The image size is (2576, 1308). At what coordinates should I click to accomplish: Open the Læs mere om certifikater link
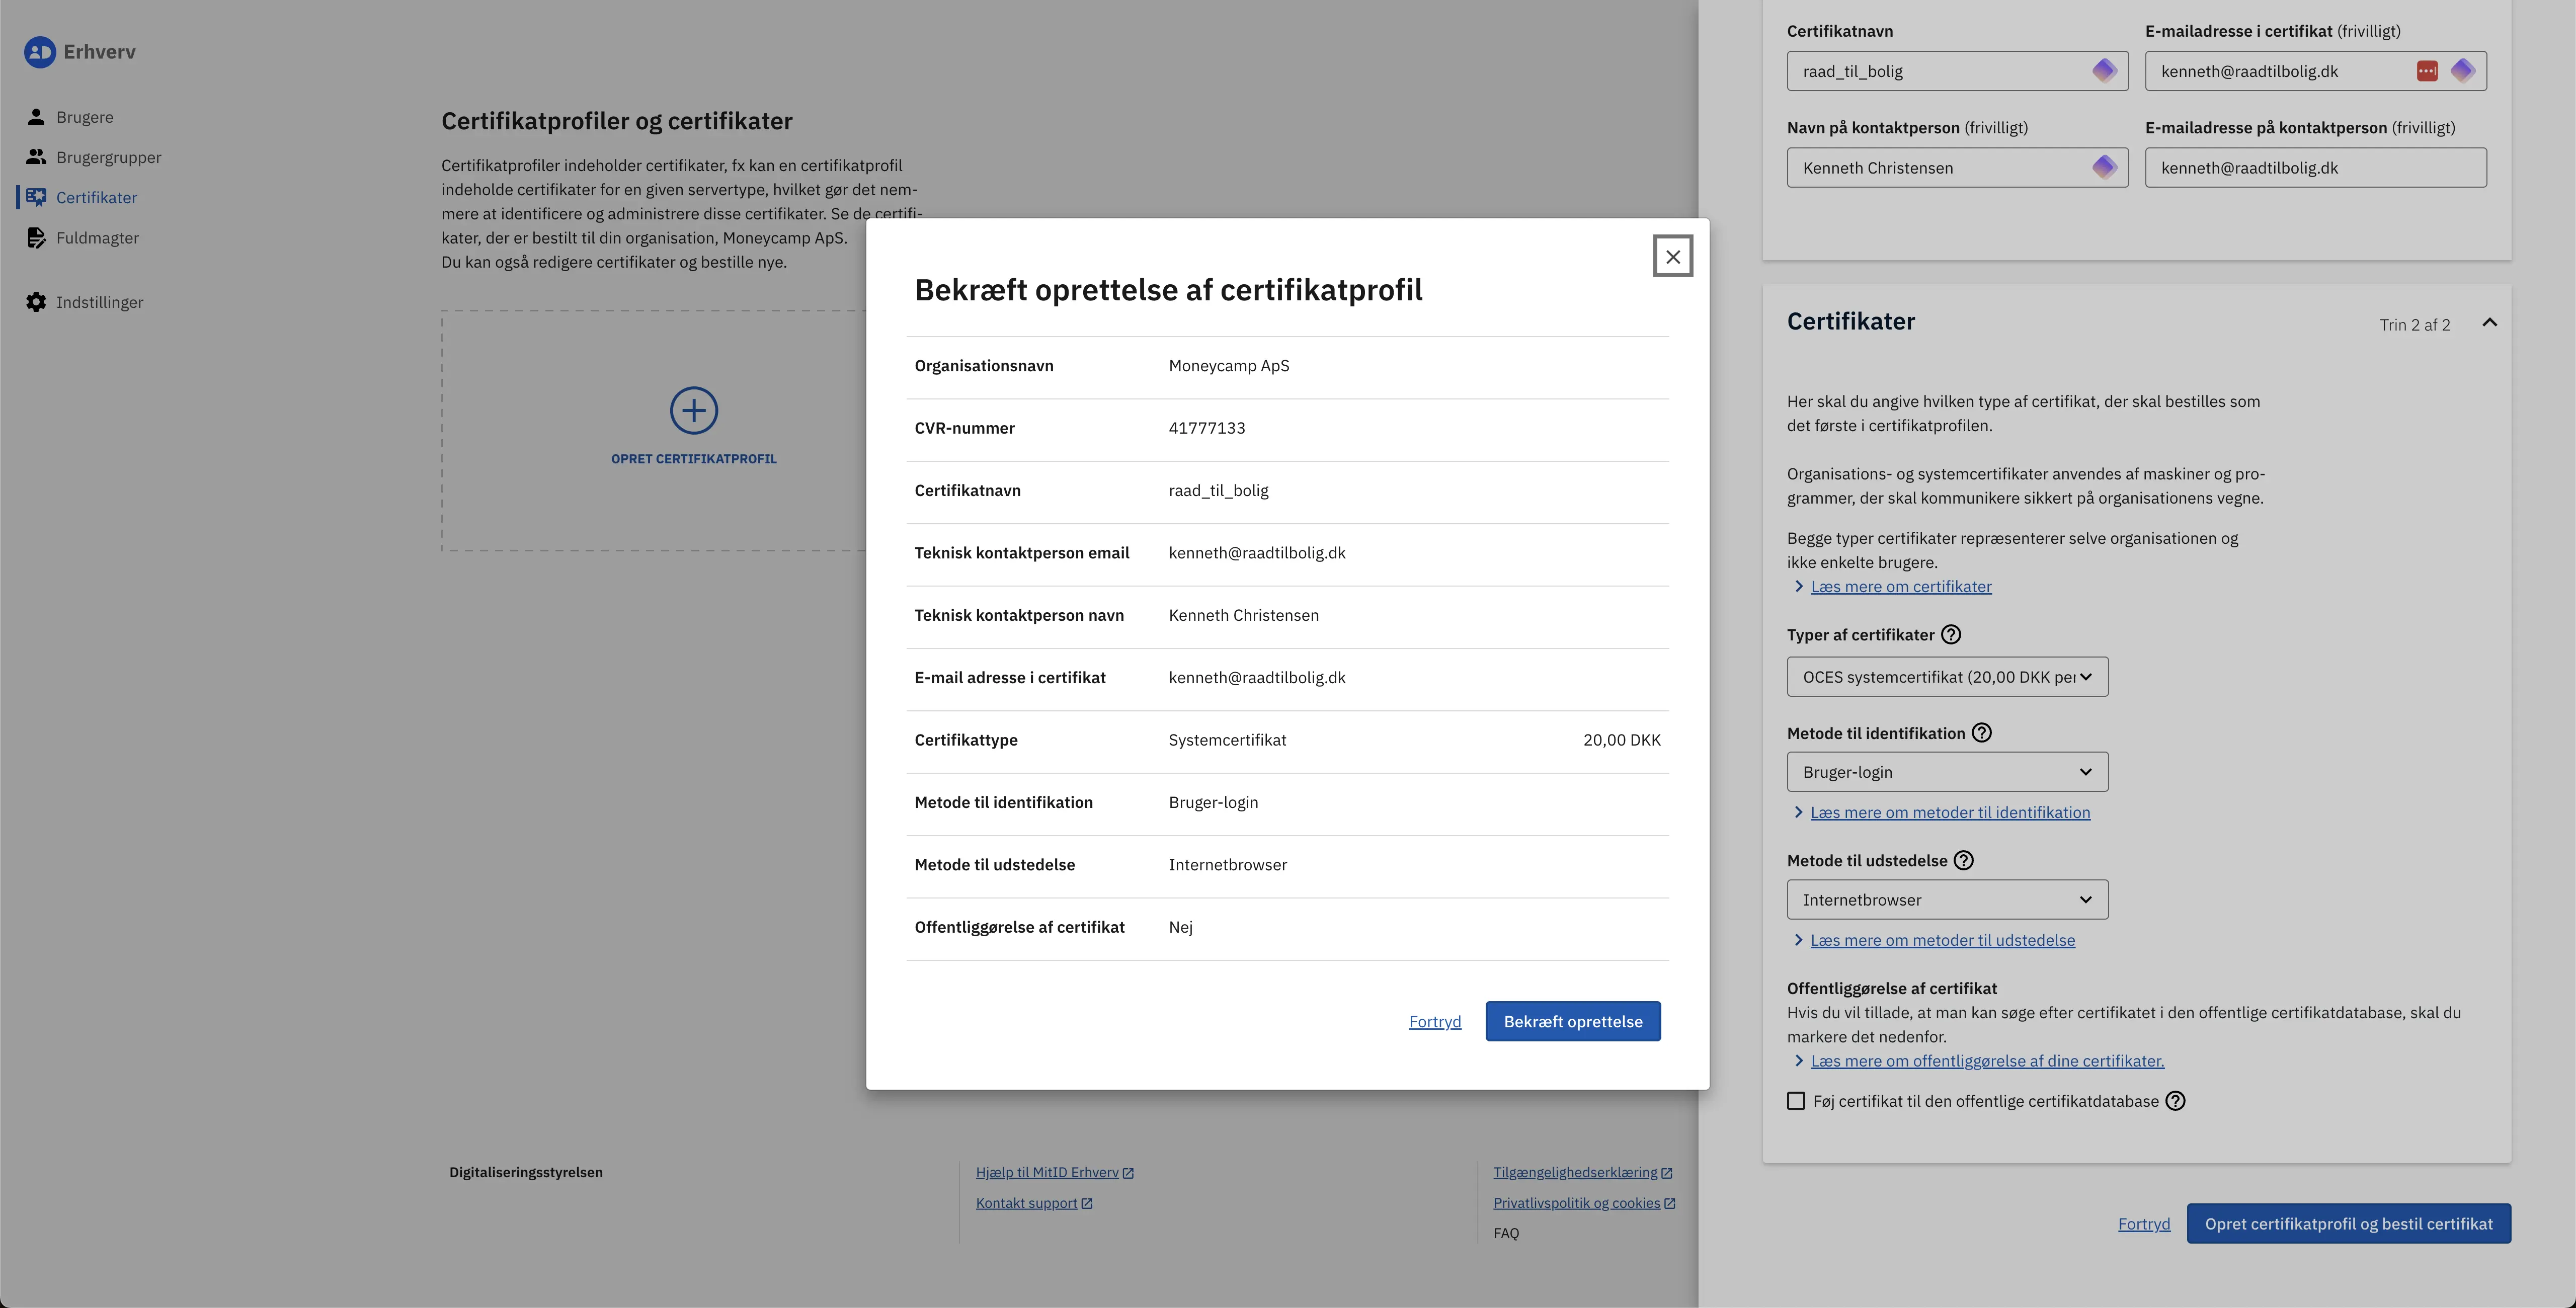(x=1901, y=587)
